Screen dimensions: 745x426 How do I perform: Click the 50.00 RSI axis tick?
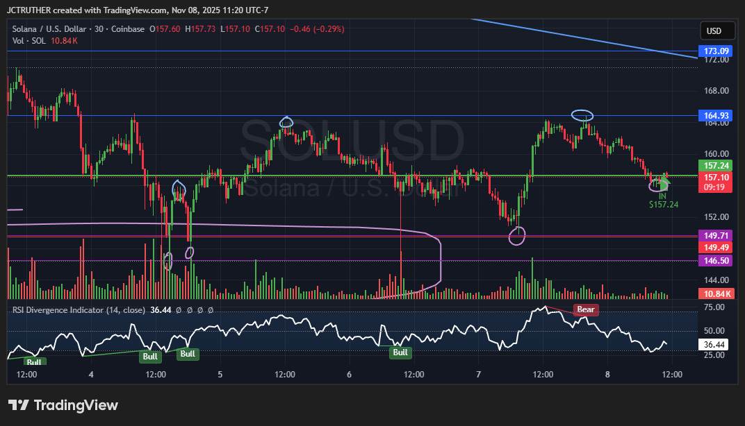(x=714, y=331)
